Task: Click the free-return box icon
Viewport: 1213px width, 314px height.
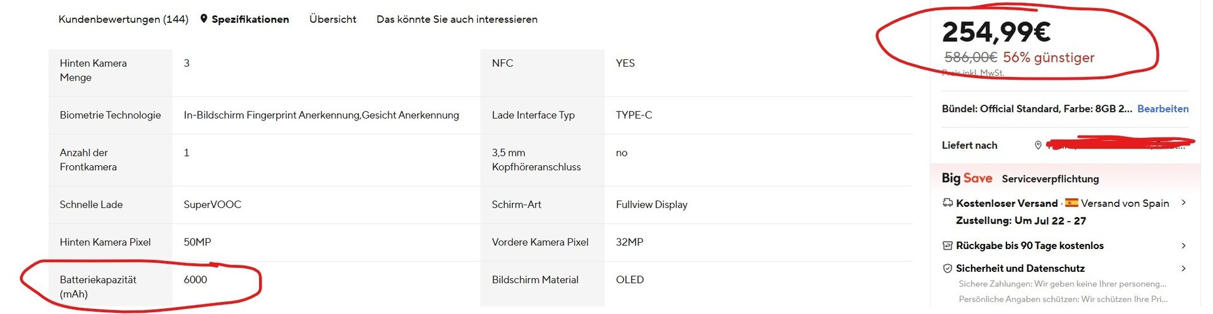Action: point(947,246)
